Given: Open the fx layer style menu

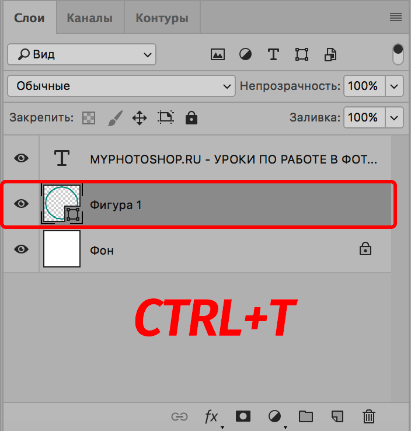Looking at the screenshot, I should (x=211, y=417).
